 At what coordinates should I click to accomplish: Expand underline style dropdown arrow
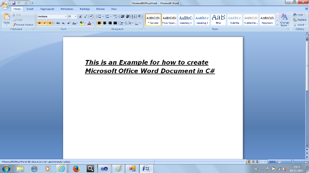54,23
